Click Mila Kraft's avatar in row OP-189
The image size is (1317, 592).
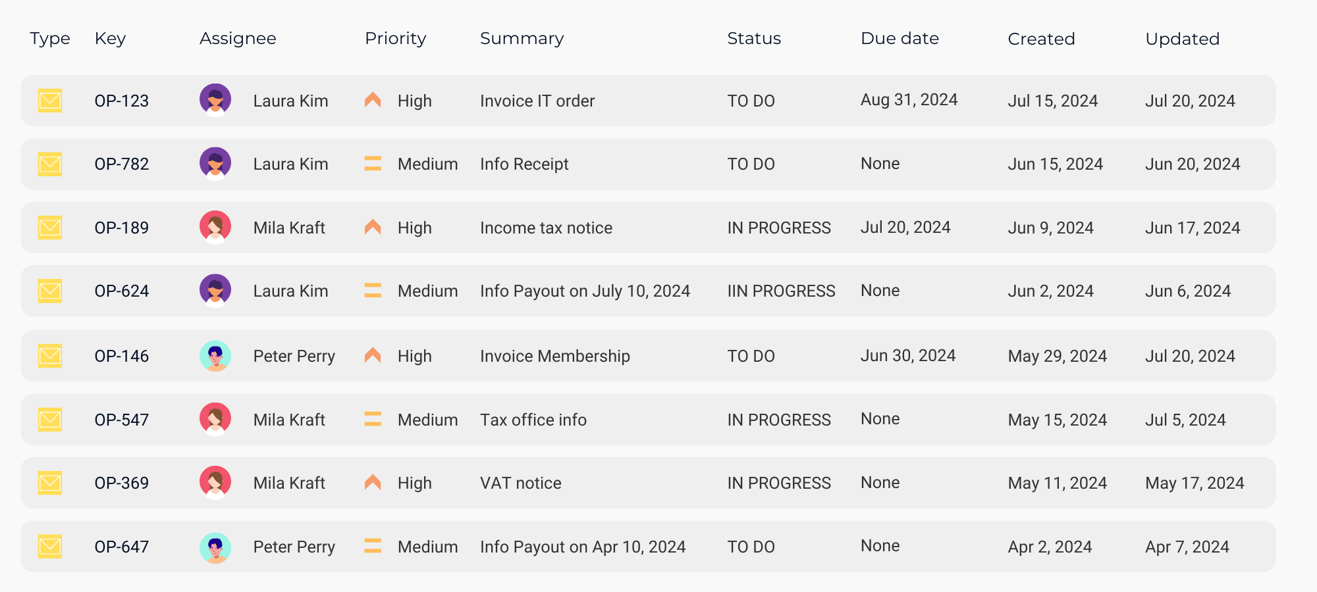[x=215, y=228]
